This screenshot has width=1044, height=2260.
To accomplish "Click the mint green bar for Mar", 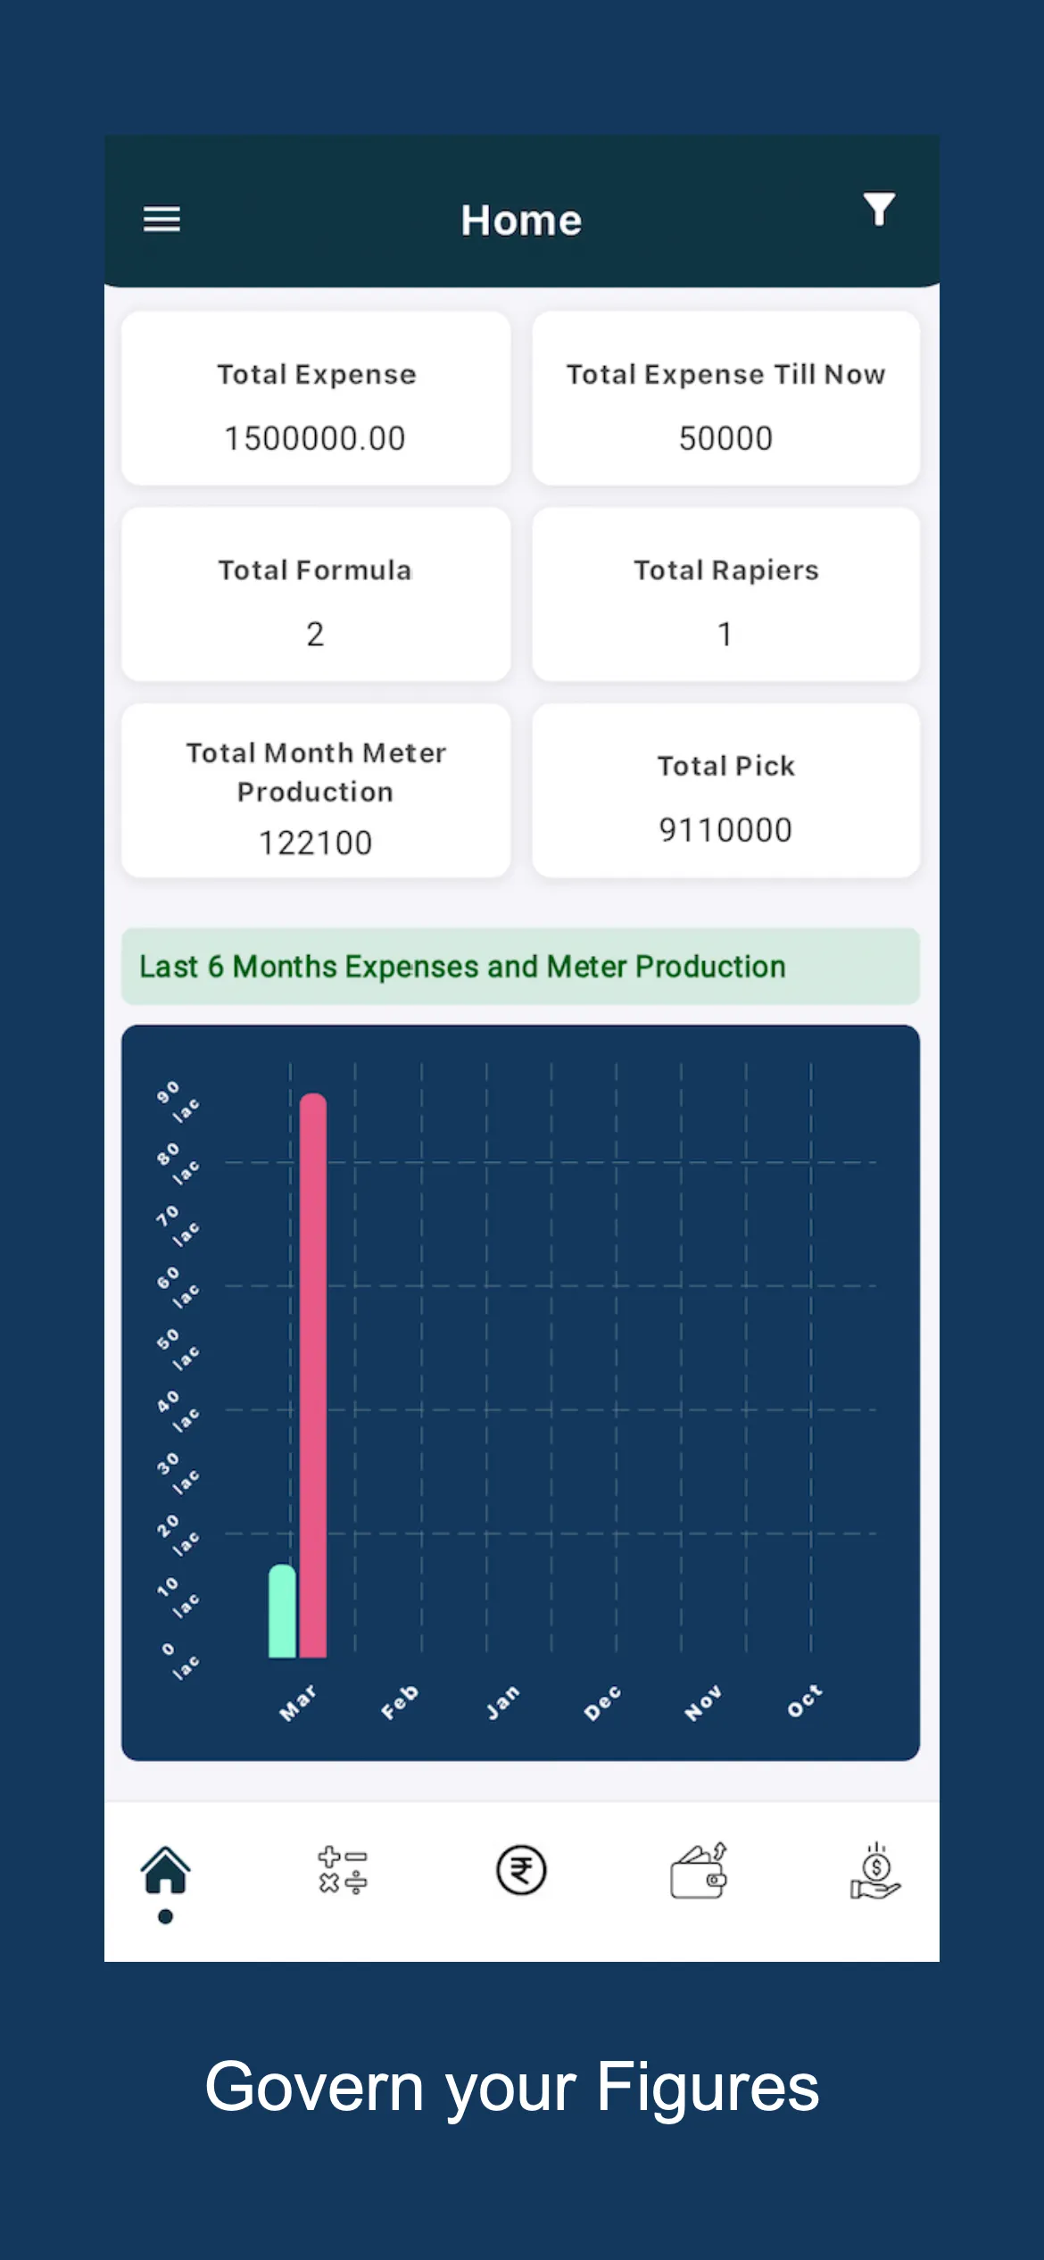I will (x=282, y=1611).
